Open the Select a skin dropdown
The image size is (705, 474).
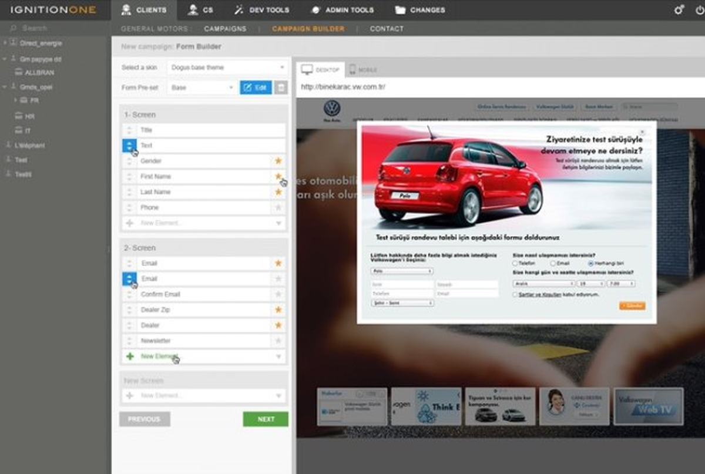227,68
